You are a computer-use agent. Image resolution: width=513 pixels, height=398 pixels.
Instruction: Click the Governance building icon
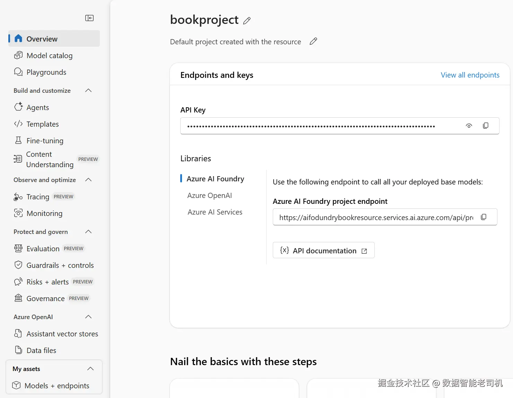coord(18,298)
